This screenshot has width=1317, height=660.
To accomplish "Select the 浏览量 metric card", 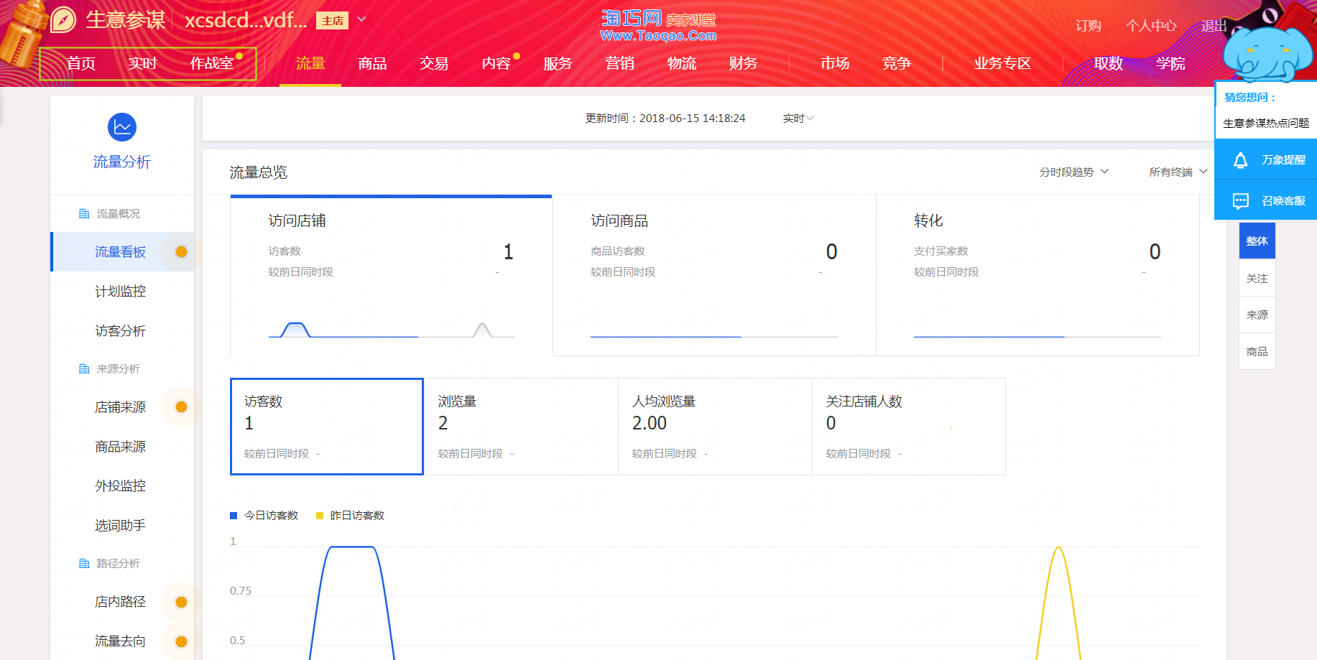I will point(521,427).
